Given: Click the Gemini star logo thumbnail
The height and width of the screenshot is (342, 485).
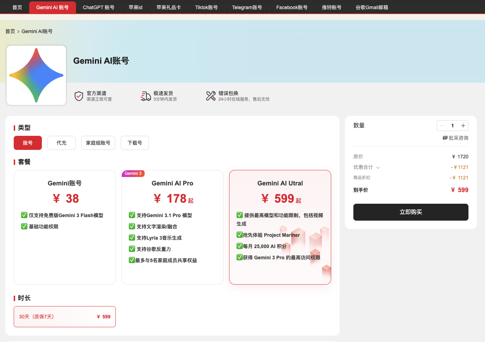Looking at the screenshot, I should 36,75.
